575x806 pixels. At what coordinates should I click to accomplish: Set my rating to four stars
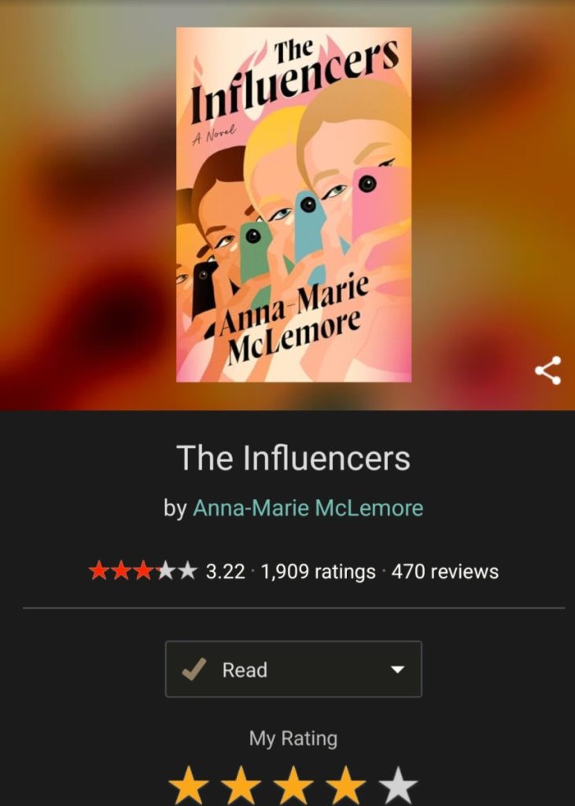click(x=346, y=786)
